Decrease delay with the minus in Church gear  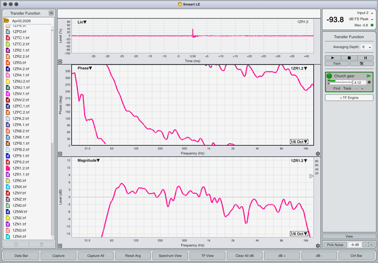click(357, 89)
